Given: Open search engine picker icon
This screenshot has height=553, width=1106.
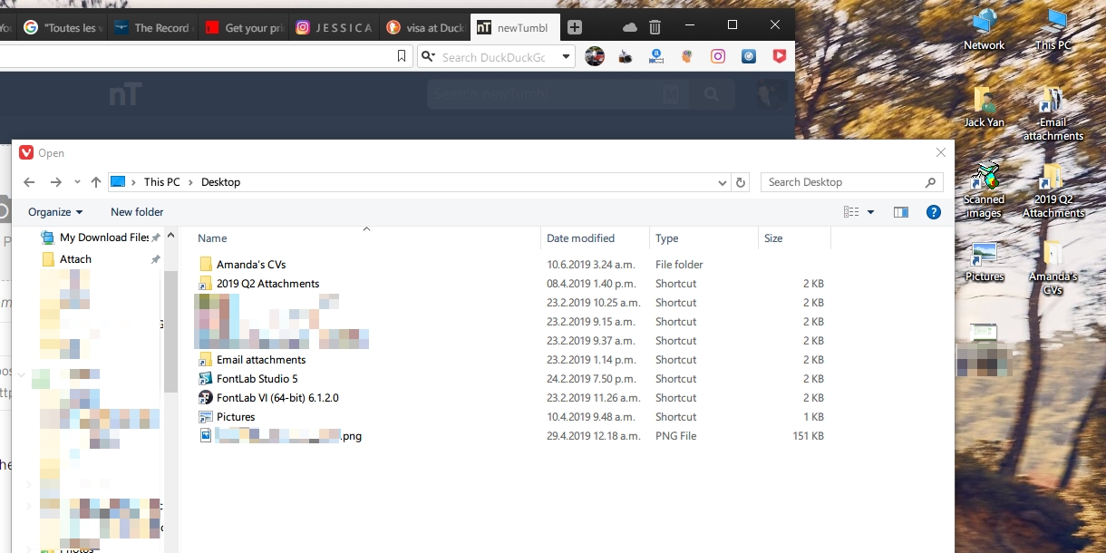Looking at the screenshot, I should click(x=429, y=57).
